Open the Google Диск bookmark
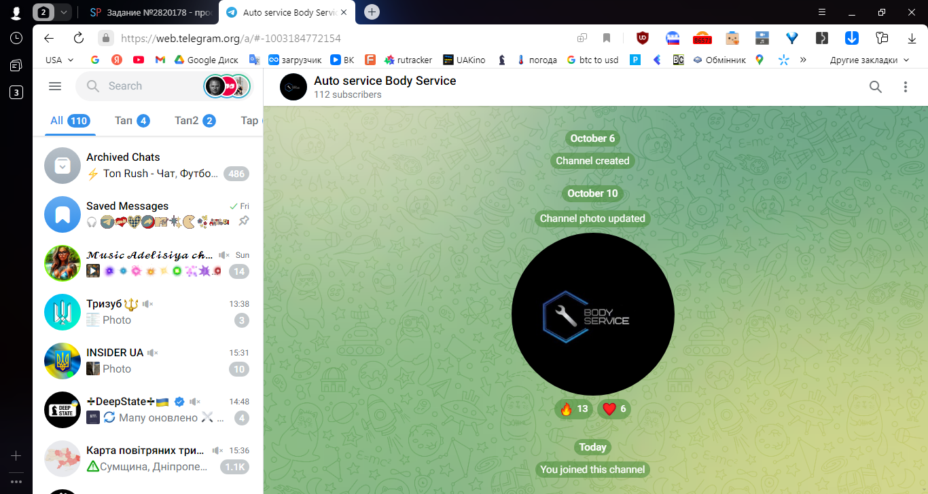The image size is (928, 494). tap(205, 60)
